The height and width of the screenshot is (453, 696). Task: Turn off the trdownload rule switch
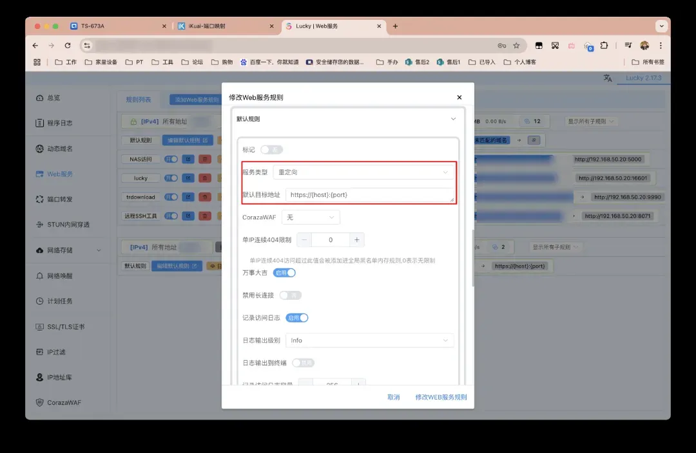(x=171, y=197)
